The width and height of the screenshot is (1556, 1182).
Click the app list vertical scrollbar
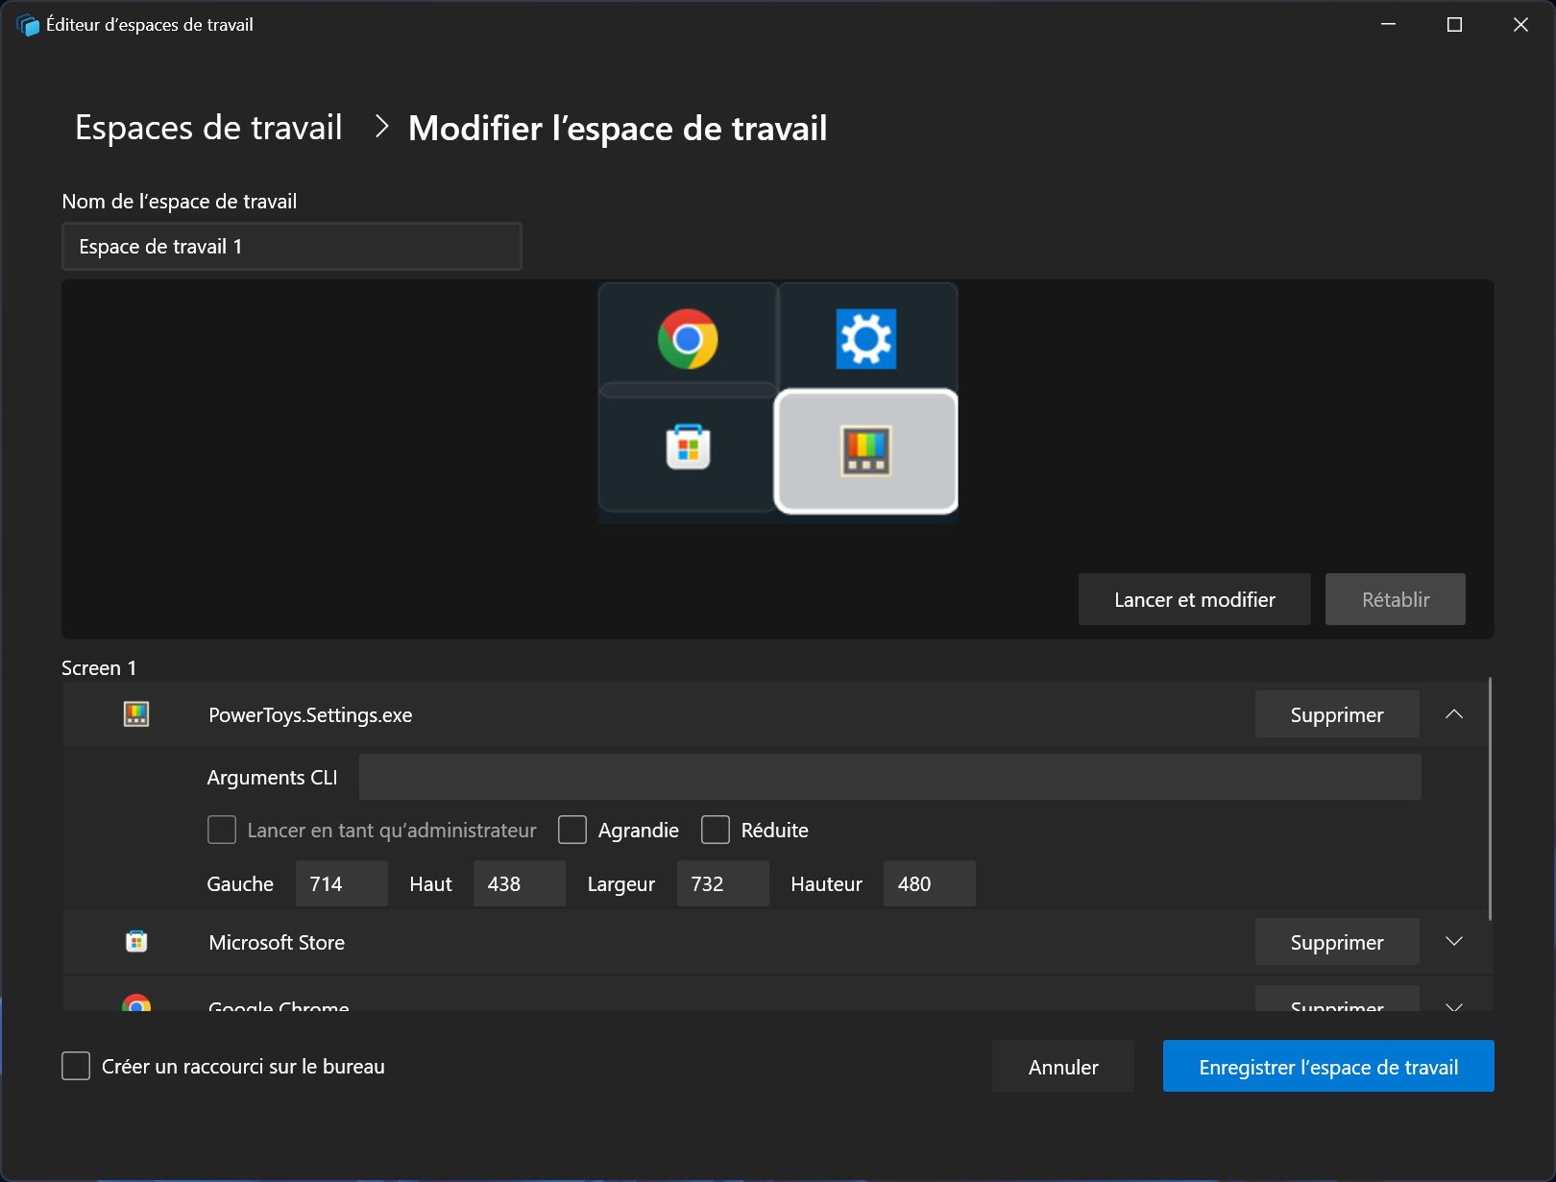(1490, 797)
